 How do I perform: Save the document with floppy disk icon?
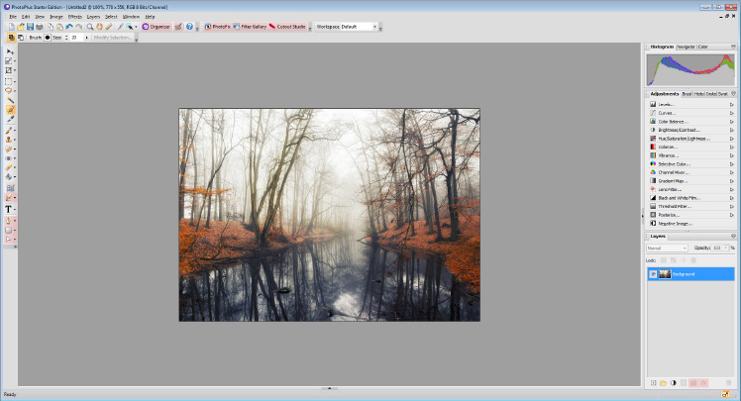pos(31,27)
